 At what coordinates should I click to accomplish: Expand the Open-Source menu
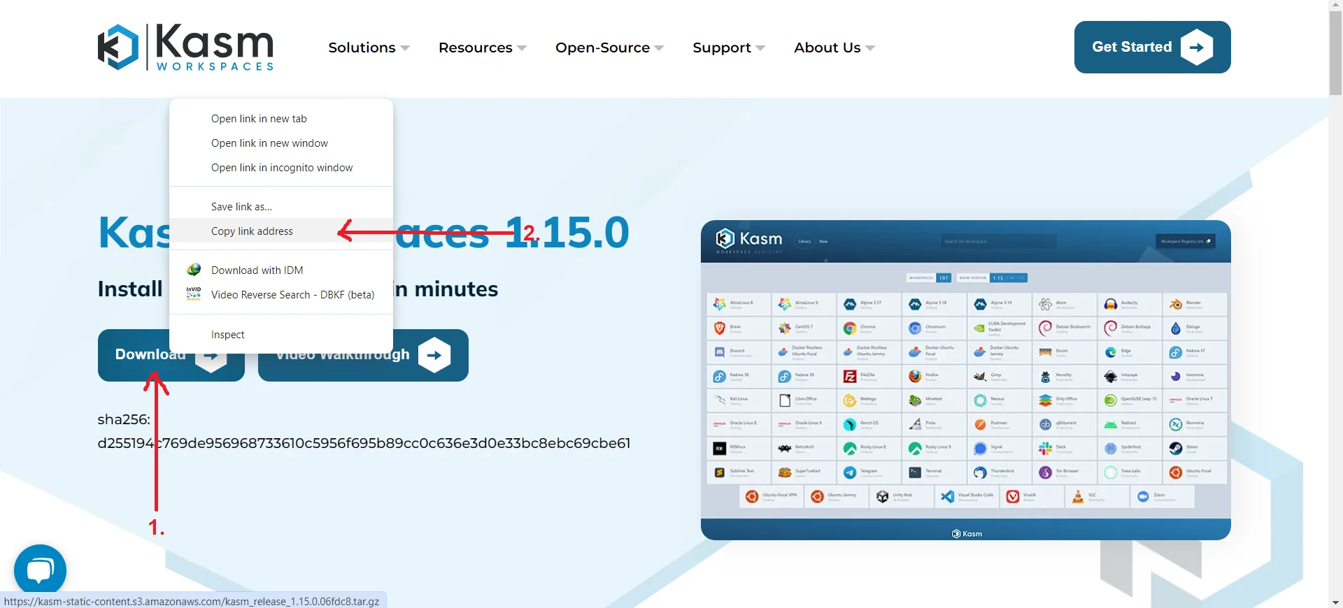coord(609,48)
